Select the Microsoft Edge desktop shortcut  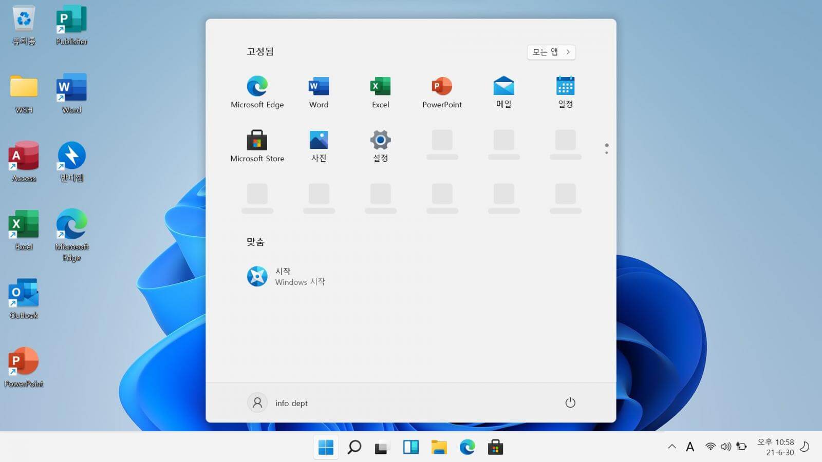(71, 235)
